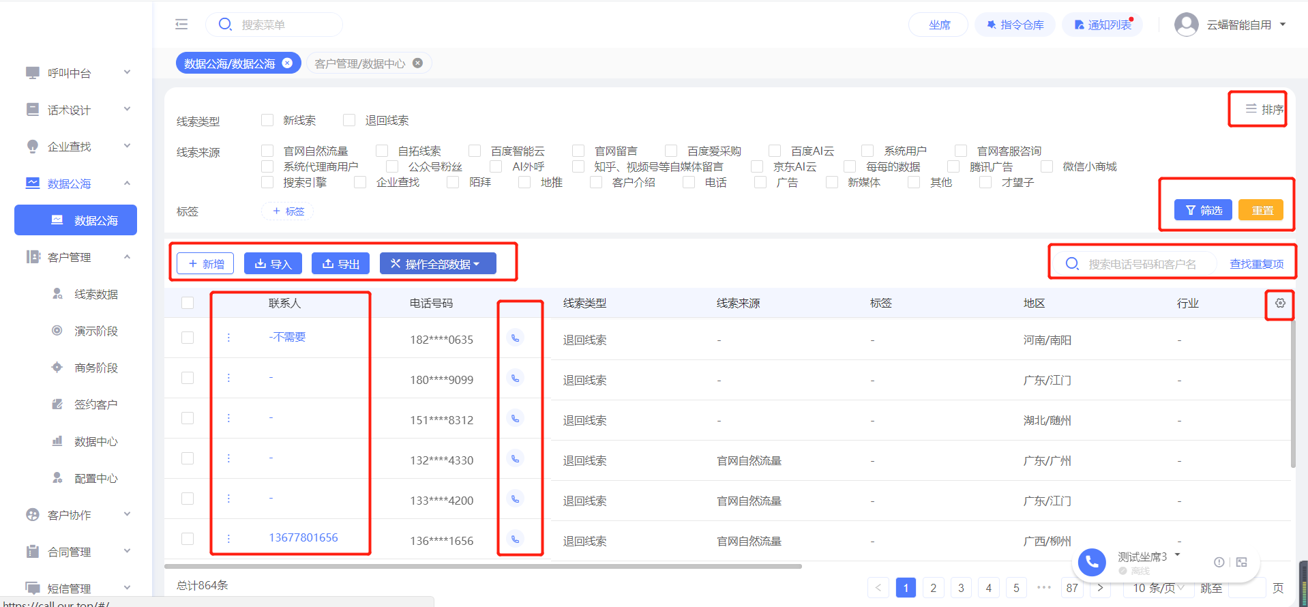Collapse the 客户管理 menu chevron
Image resolution: width=1308 pixels, height=607 pixels.
[127, 256]
